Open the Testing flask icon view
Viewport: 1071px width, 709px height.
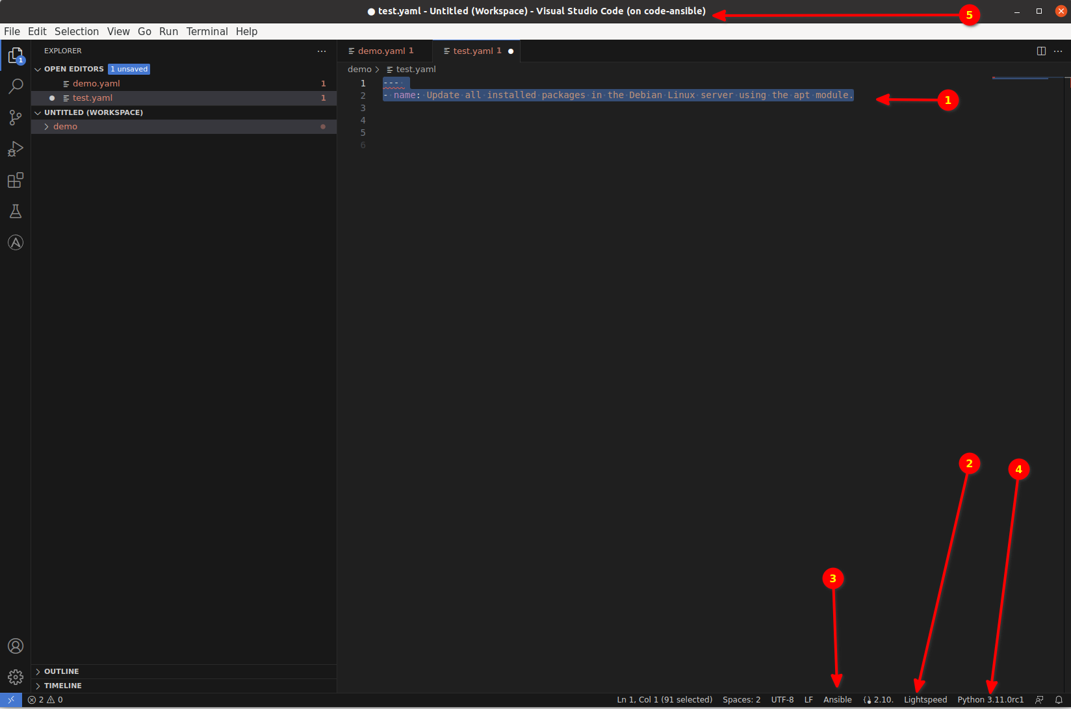click(16, 211)
